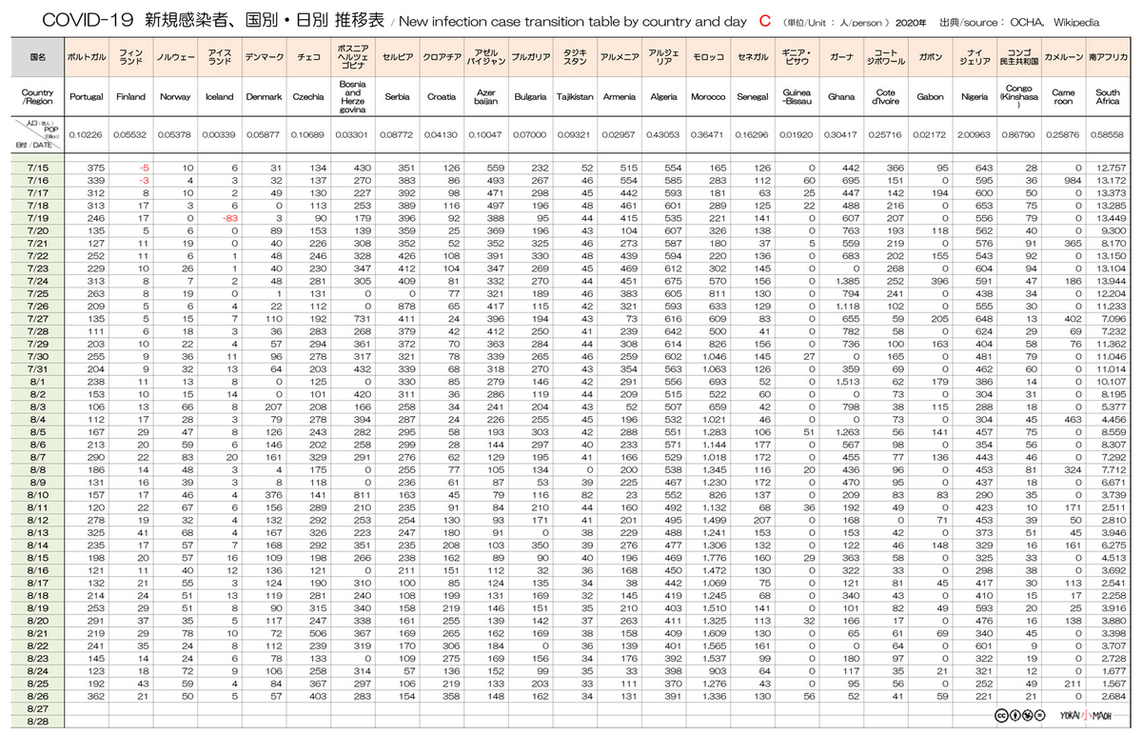Click the Japanese 'ポルトガル' header cell
Image resolution: width=1142 pixels, height=735 pixels.
[86, 58]
